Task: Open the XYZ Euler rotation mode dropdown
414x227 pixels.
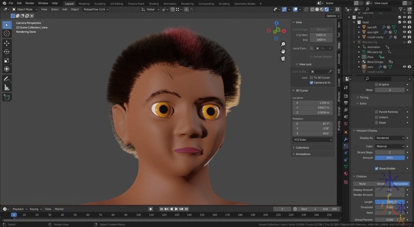Action: pos(313,140)
